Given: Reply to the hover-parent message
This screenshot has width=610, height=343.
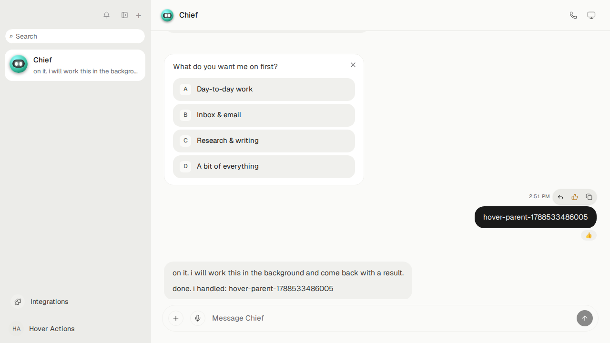Looking at the screenshot, I should [x=560, y=197].
